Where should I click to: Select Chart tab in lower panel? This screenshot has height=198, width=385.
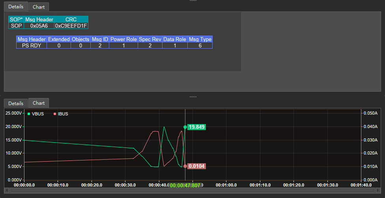point(39,103)
